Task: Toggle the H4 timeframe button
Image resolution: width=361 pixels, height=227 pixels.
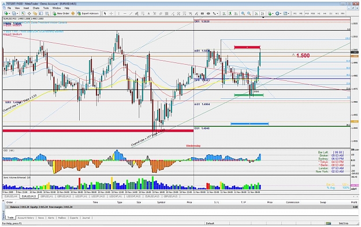Action: [x=325, y=13]
